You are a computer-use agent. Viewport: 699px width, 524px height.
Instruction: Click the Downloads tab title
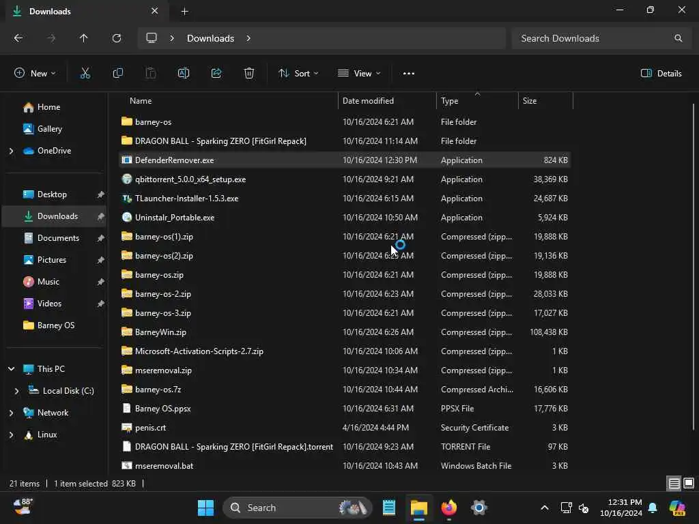(50, 11)
